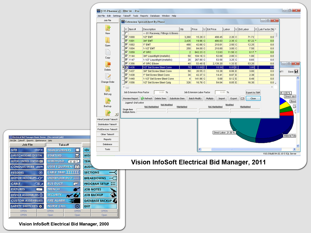Open MOTOR CONTROL CENTERS button
Screen dimensions: 311x233
click(x=27, y=161)
